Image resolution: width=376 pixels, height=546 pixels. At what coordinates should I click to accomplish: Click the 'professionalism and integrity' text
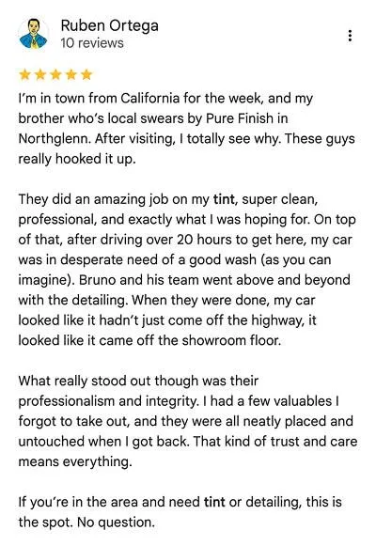[107, 401]
